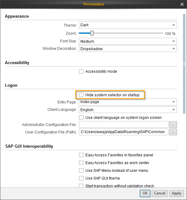
Task: Toggle Use SAP GUI theme option
Action: point(81,178)
